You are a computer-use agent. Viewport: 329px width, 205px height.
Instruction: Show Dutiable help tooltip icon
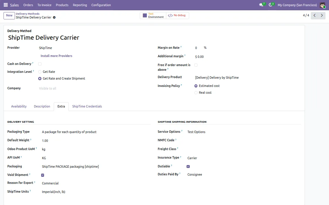click(x=172, y=165)
